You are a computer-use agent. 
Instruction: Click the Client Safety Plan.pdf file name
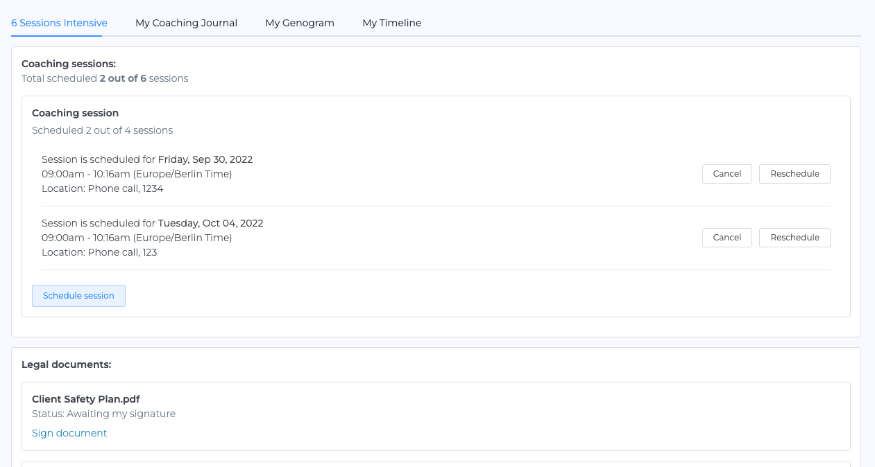(86, 399)
